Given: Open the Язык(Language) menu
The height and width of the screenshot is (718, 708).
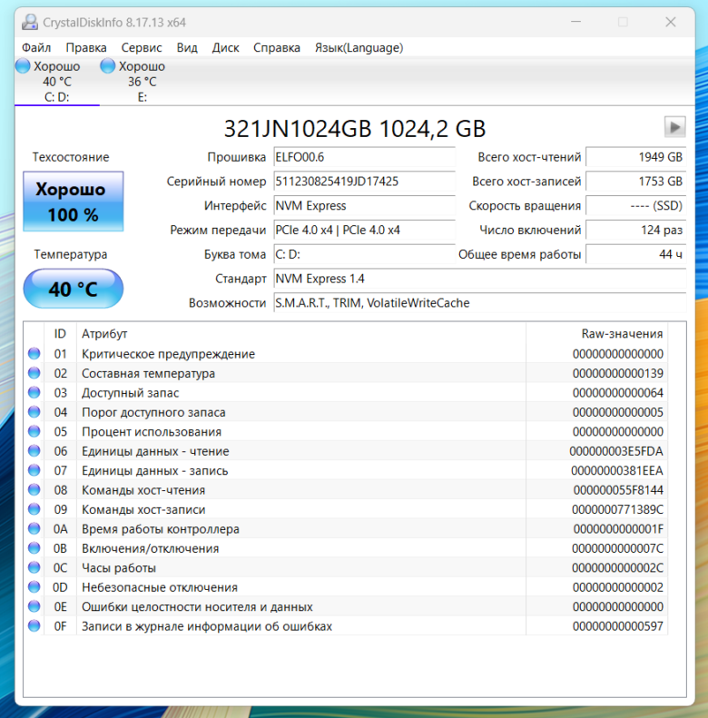Looking at the screenshot, I should point(359,47).
